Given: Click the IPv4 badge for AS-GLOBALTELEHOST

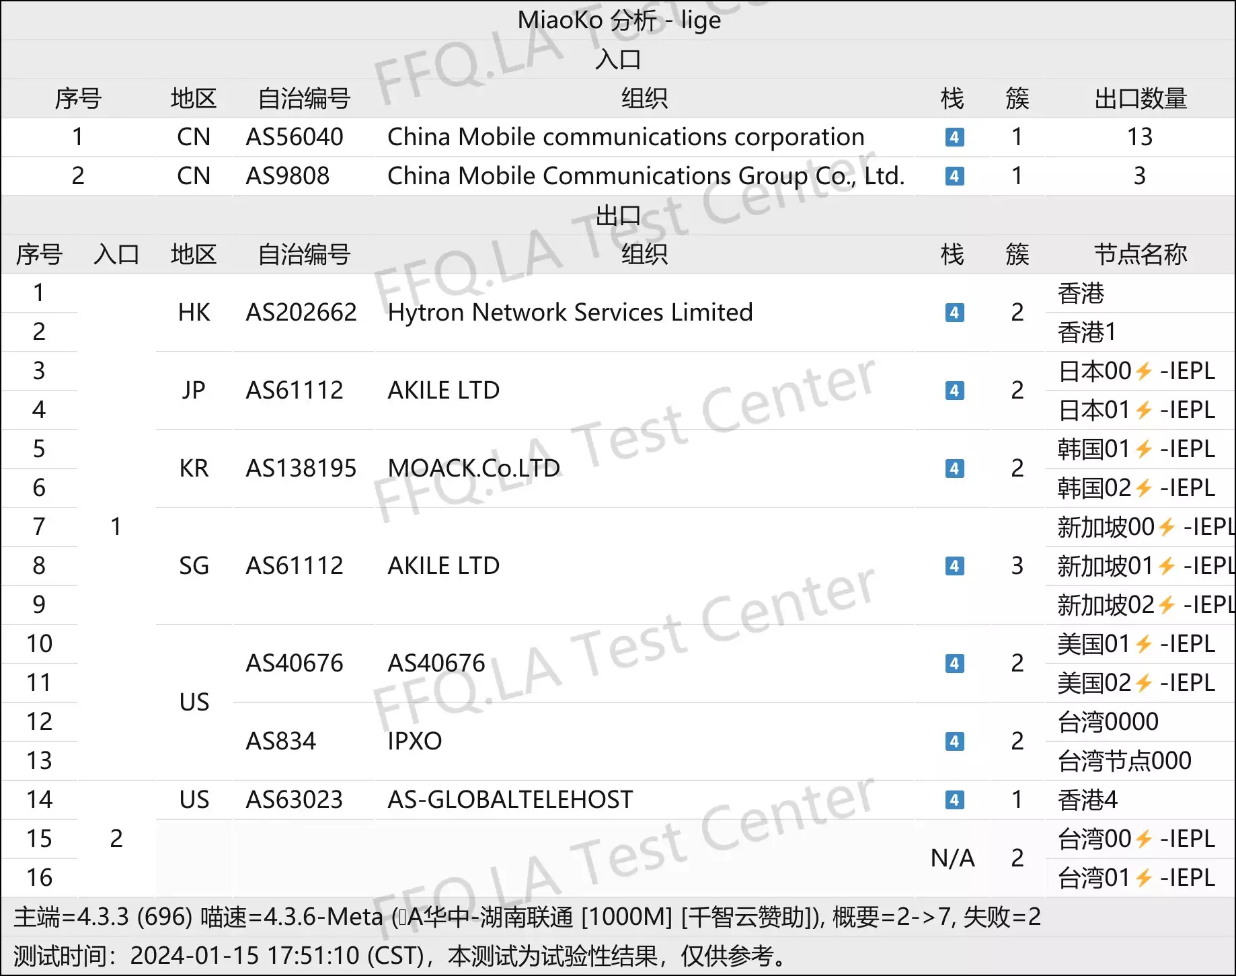Looking at the screenshot, I should [x=954, y=800].
